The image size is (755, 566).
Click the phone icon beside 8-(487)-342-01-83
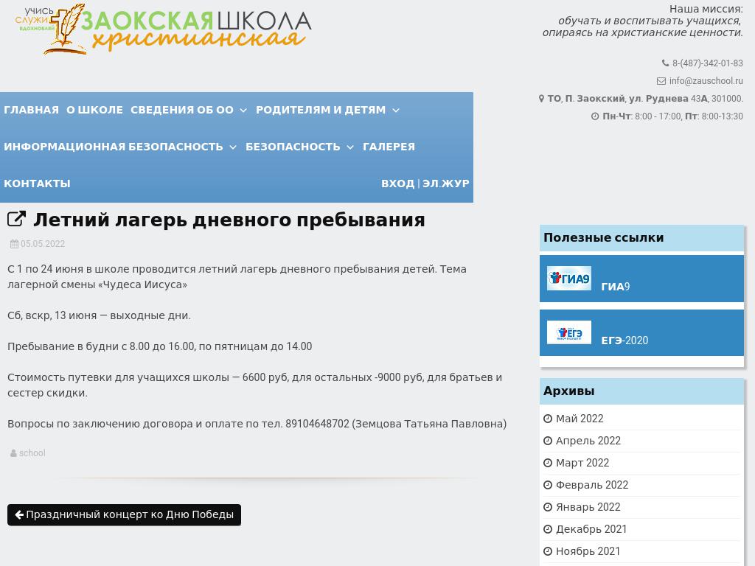click(666, 63)
